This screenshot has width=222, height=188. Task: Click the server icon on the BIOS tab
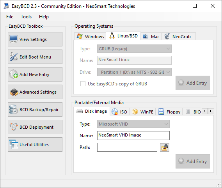[x=188, y=112]
